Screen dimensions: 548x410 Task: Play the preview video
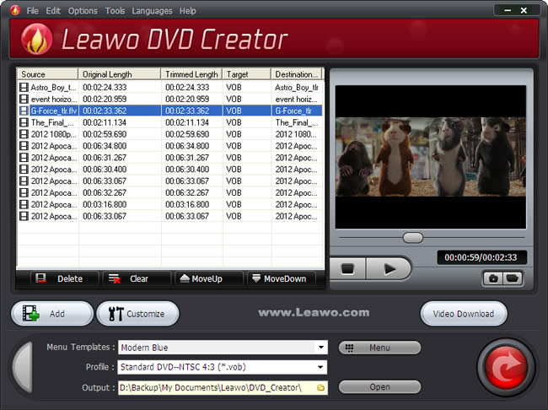click(389, 269)
